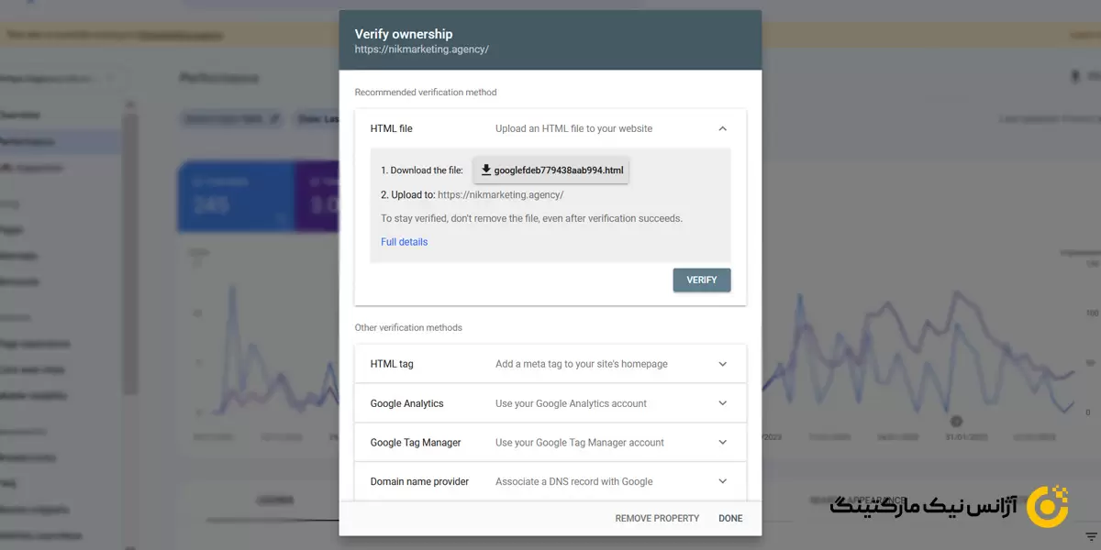Open the Full details link
This screenshot has width=1101, height=550.
click(405, 242)
